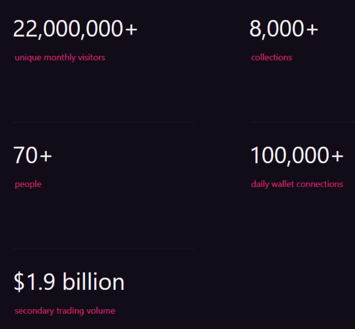Select the pink "collections" label
This screenshot has height=329, width=355.
point(271,57)
